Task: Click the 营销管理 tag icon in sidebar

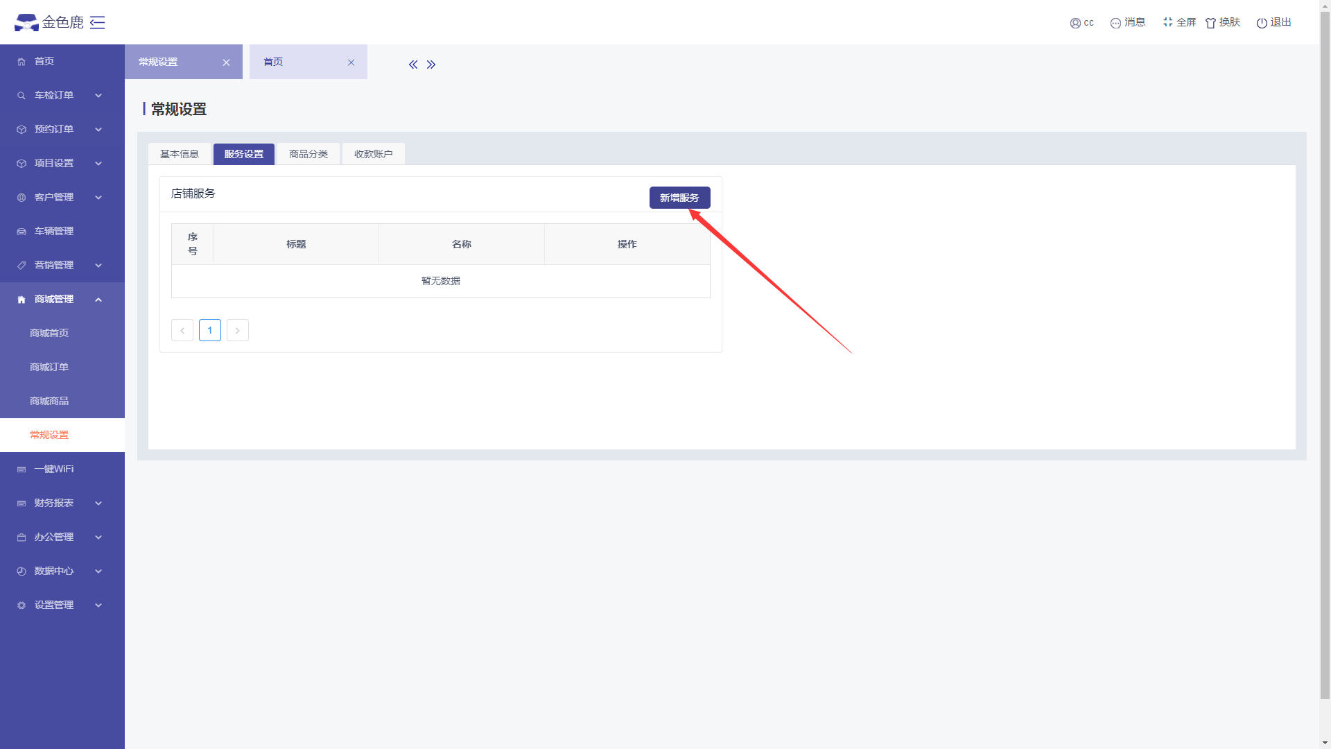Action: pyautogui.click(x=21, y=266)
